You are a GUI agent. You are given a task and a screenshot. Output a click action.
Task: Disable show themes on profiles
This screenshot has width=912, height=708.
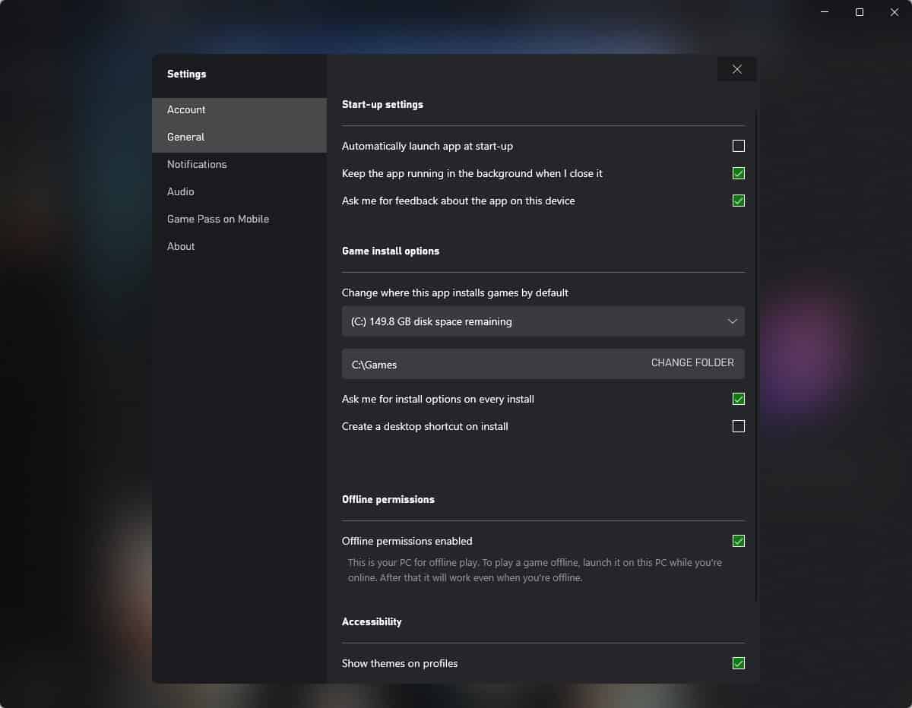[x=738, y=663]
